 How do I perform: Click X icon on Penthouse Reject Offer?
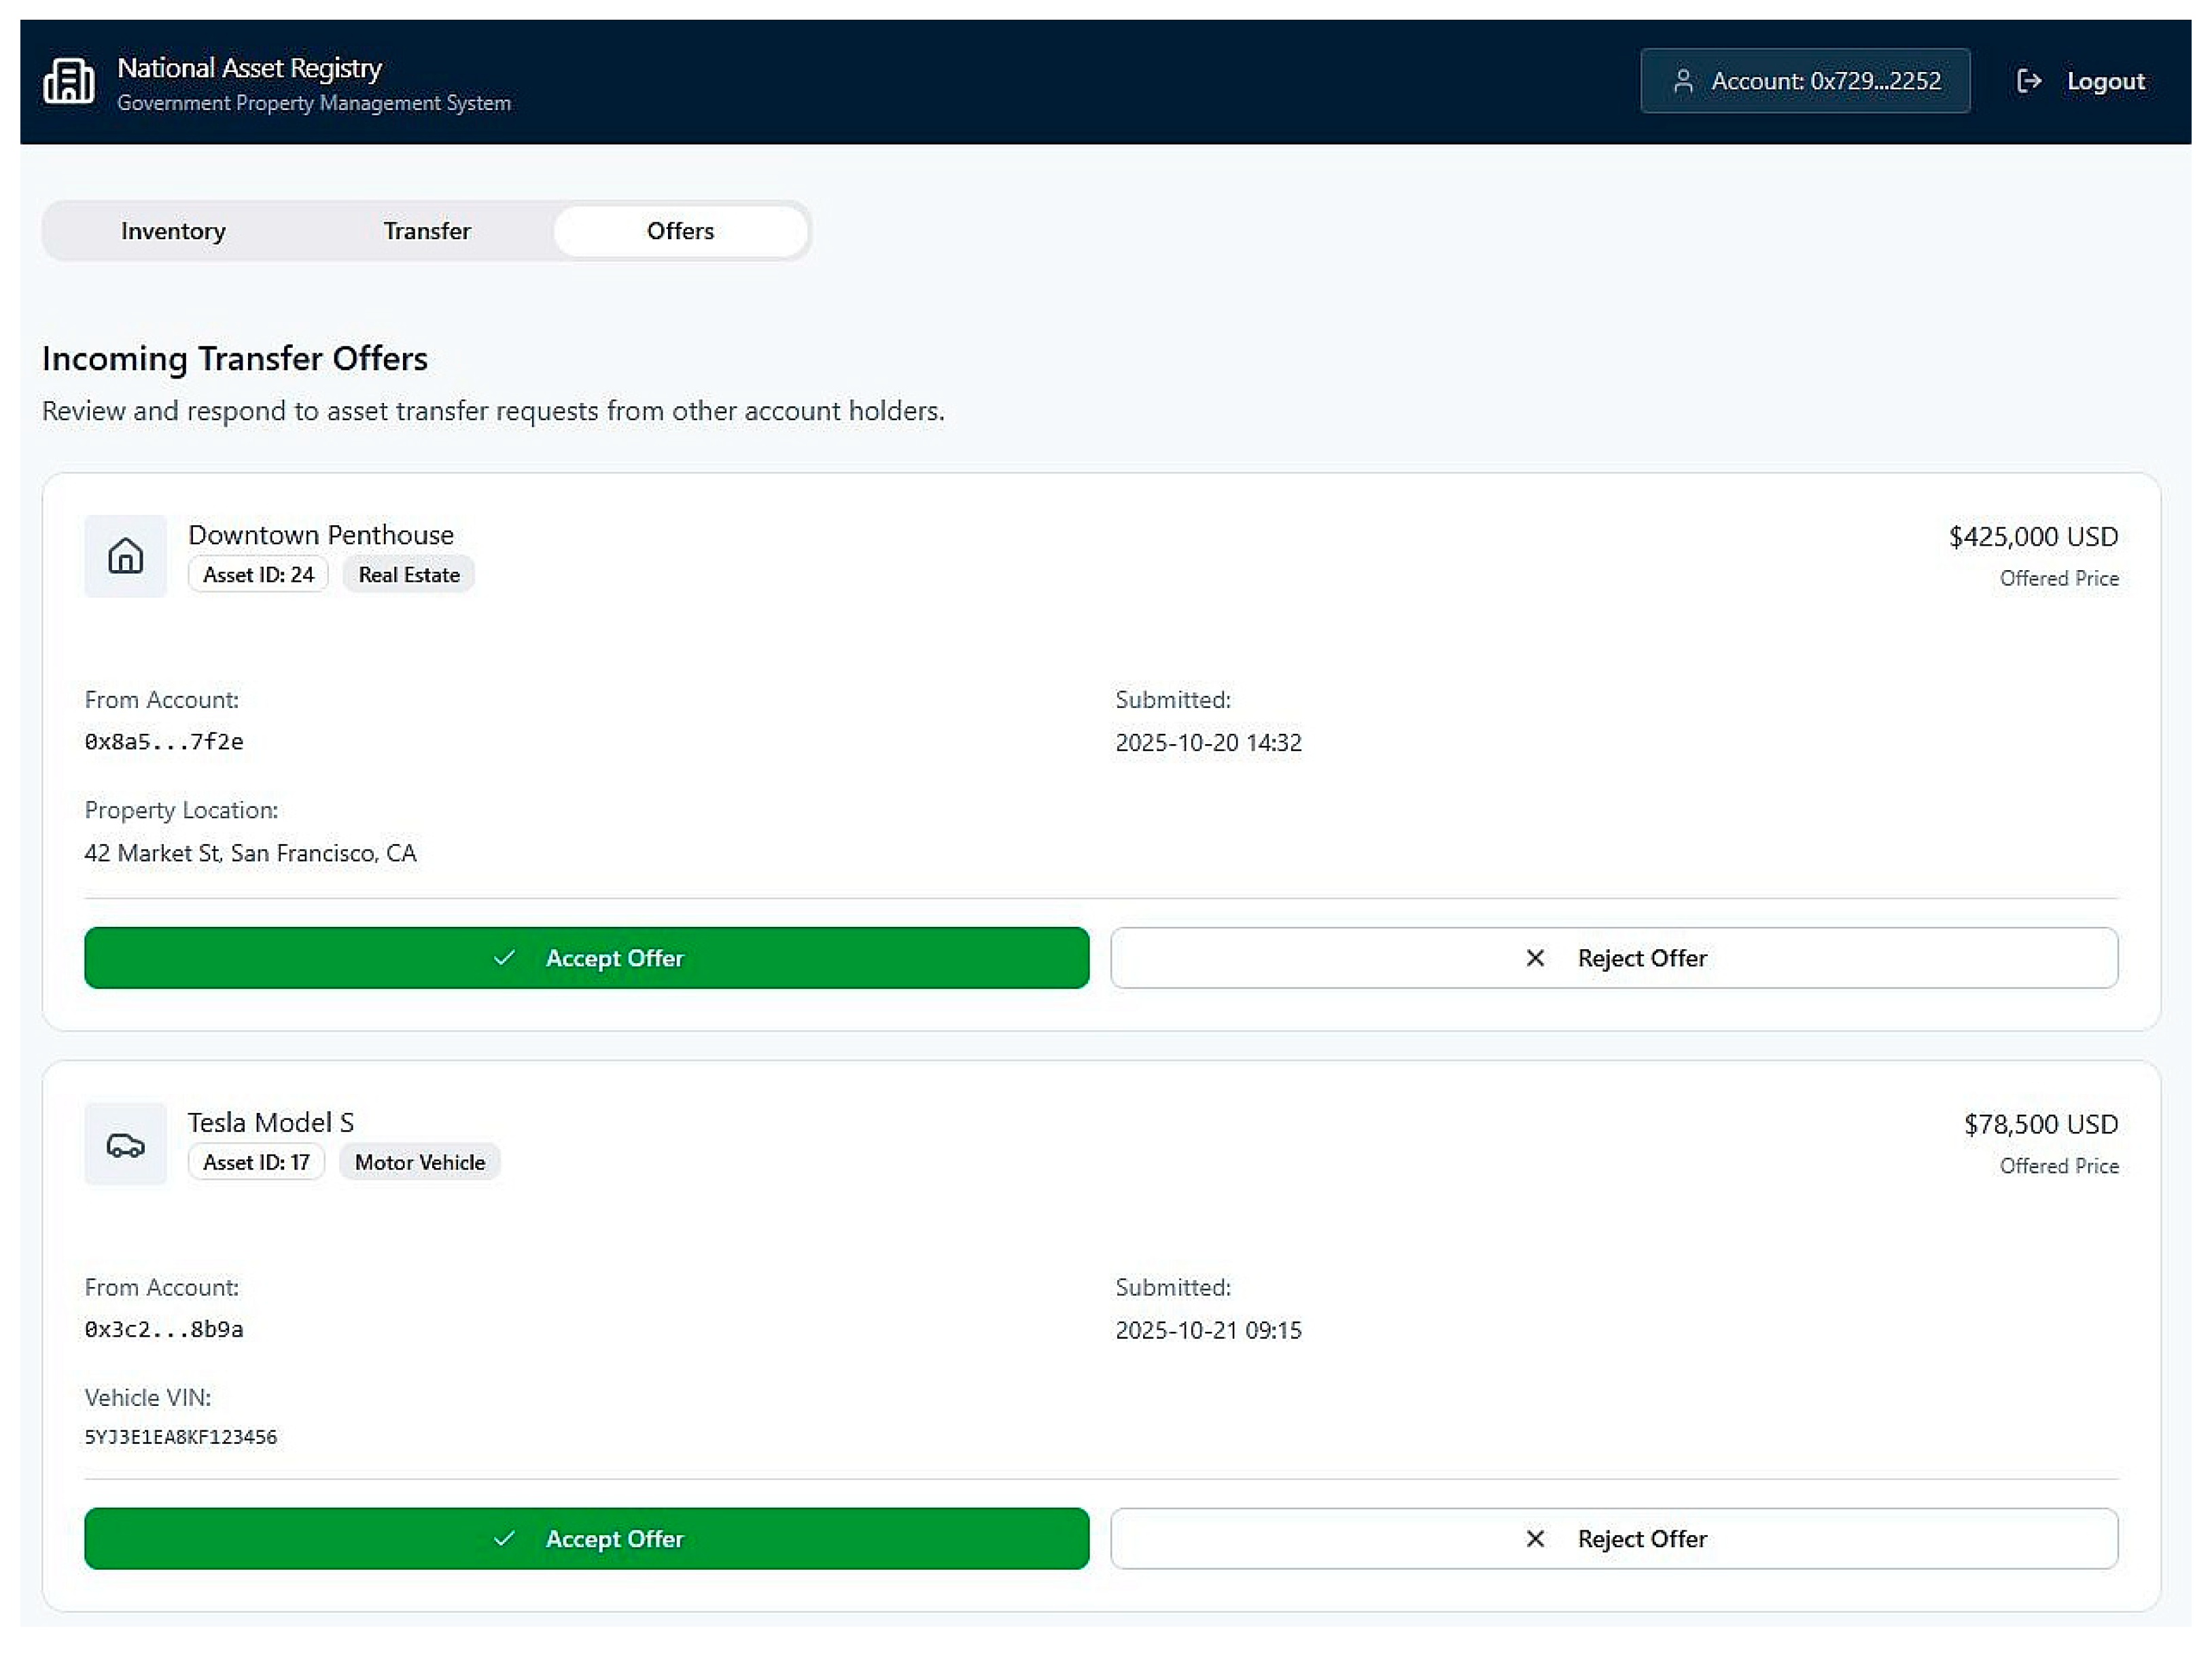[x=1535, y=958]
